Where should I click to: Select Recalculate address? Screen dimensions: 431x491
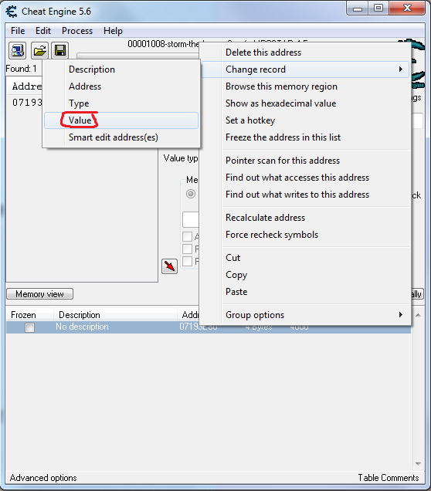click(305, 217)
